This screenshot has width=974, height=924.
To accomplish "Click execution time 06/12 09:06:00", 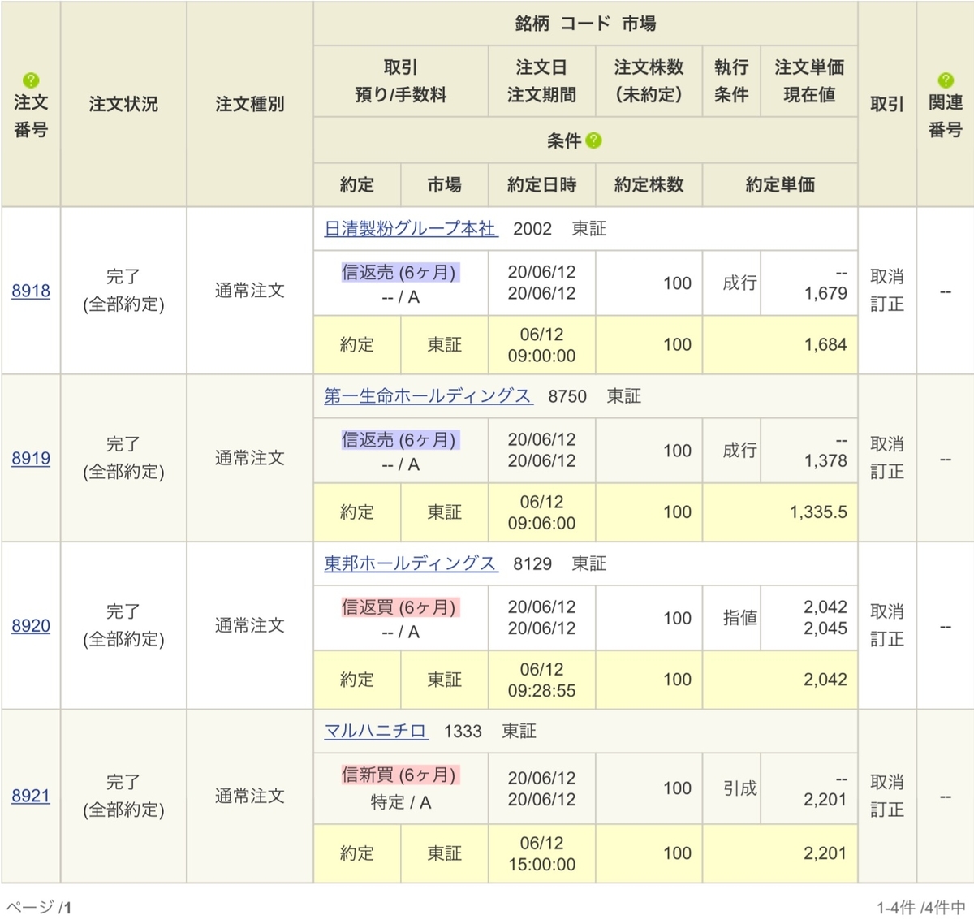I will click(x=541, y=512).
